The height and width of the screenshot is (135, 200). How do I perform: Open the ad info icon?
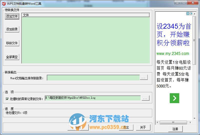pyautogui.click(x=188, y=13)
